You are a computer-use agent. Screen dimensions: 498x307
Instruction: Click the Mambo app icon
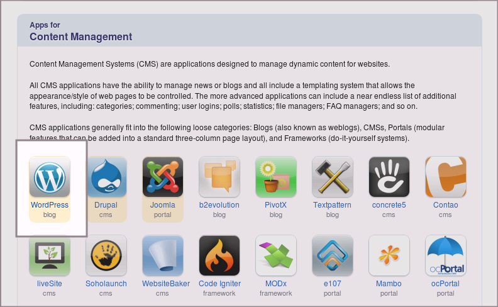[389, 255]
